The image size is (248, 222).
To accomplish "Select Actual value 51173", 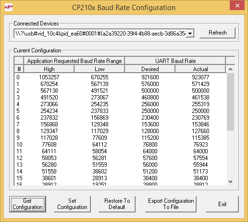I will (200, 172).
